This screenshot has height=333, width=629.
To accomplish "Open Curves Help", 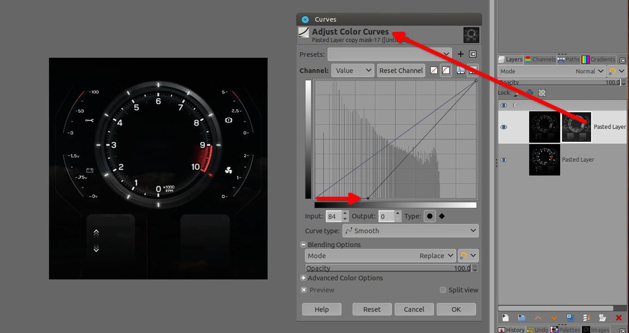I will (322, 309).
